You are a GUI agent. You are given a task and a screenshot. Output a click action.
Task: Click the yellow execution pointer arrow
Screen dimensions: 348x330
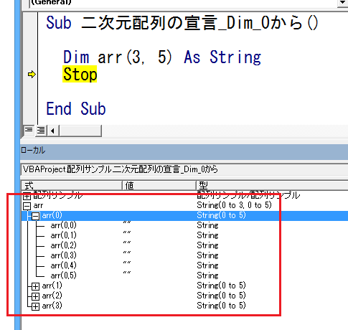coord(32,75)
